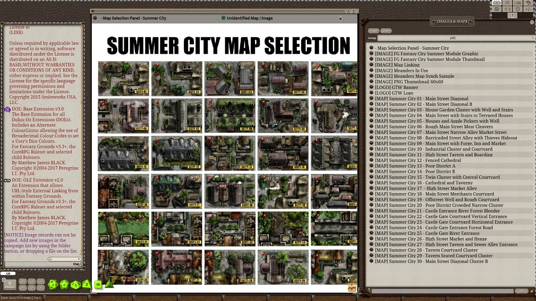
Task: Switch to the Unidentified Map / Image tab
Action: (249, 18)
